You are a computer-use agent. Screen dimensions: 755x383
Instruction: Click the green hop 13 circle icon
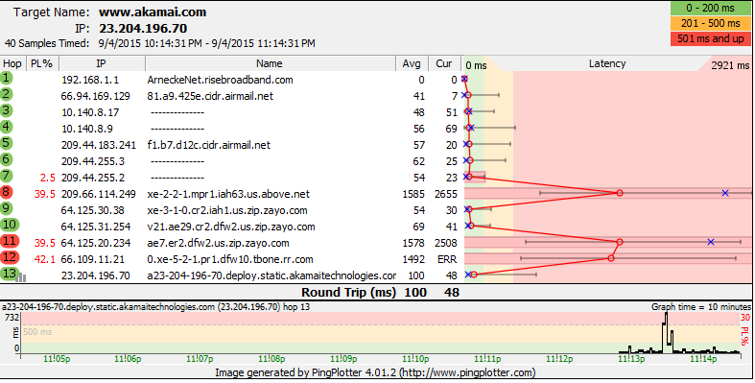click(x=10, y=275)
